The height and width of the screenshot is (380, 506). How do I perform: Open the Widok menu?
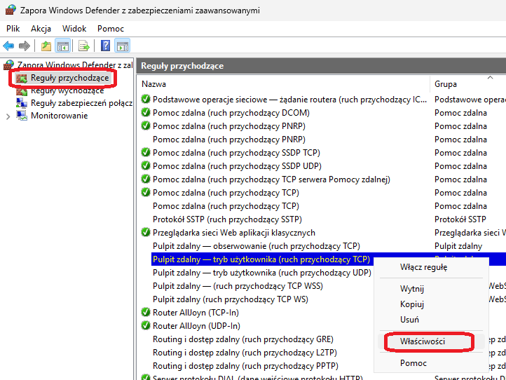[x=74, y=29]
